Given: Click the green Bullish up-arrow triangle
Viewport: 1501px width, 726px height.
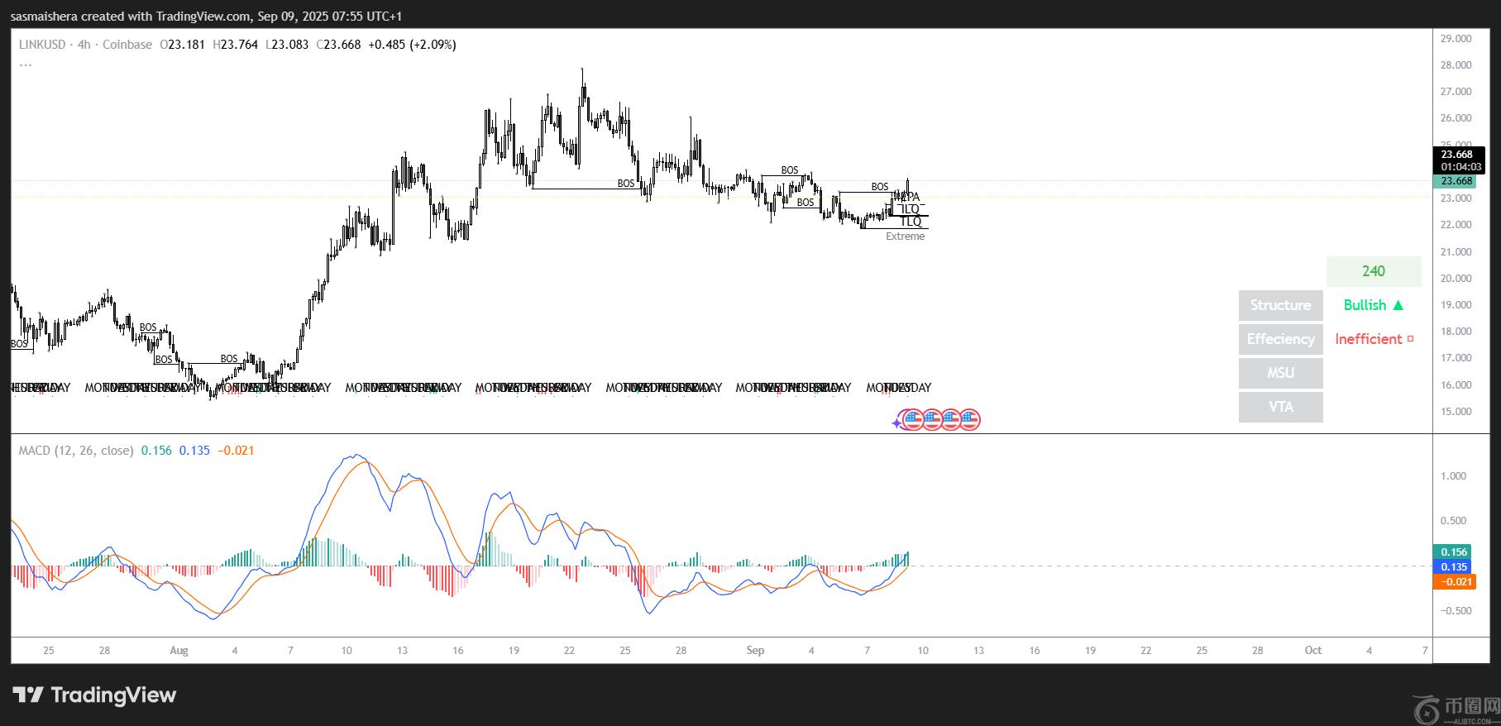Looking at the screenshot, I should [1398, 305].
